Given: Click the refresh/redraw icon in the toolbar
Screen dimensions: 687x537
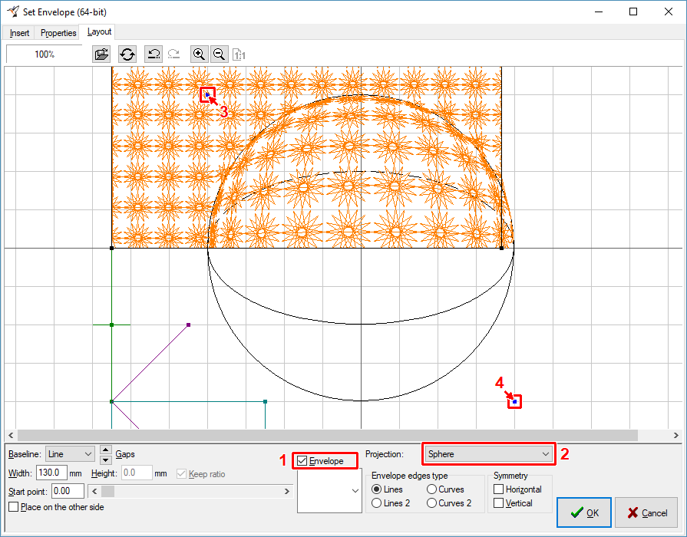Looking at the screenshot, I should pos(127,54).
